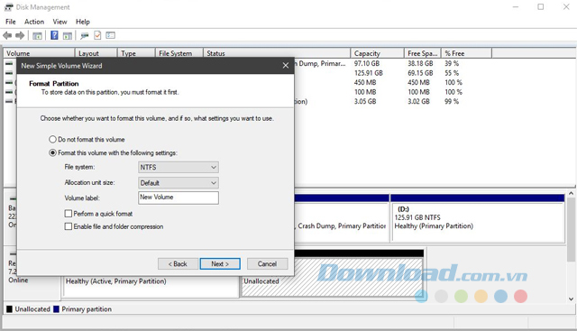Click the 69.15 GB free space cell

(420, 73)
